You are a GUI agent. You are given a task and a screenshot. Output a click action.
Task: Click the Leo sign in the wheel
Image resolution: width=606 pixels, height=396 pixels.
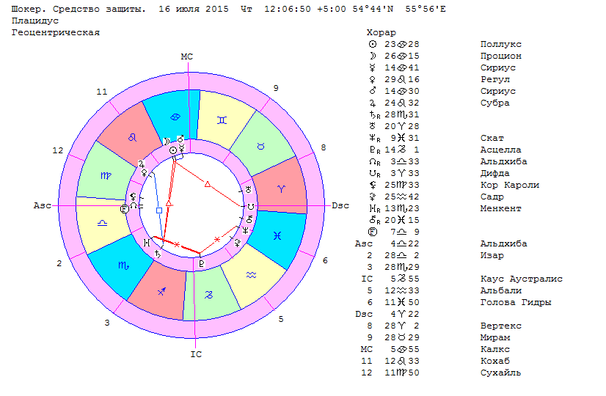132,137
